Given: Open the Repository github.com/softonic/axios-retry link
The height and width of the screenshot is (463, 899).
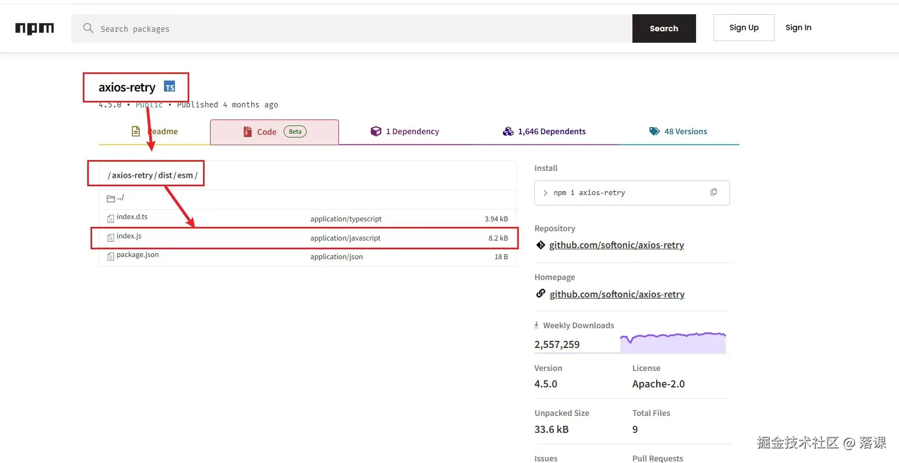Looking at the screenshot, I should pyautogui.click(x=617, y=245).
